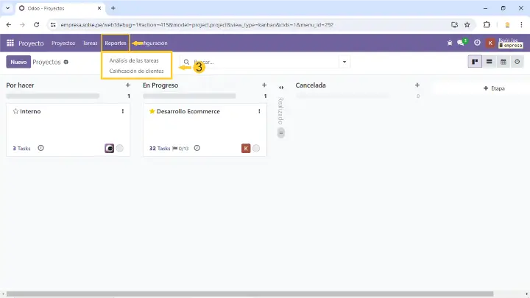Click the Nuevo button
This screenshot has height=298, width=530.
[18, 63]
